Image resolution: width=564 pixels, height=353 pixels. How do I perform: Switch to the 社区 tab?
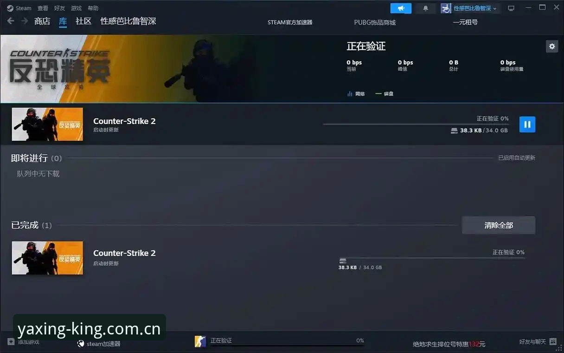(83, 21)
